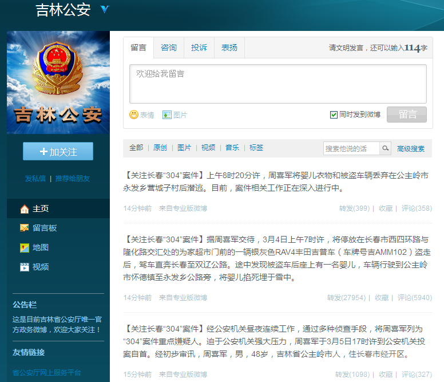This screenshot has width=444, height=382.
Task: Open the 视频 video icon in sidebar
Action: point(25,267)
